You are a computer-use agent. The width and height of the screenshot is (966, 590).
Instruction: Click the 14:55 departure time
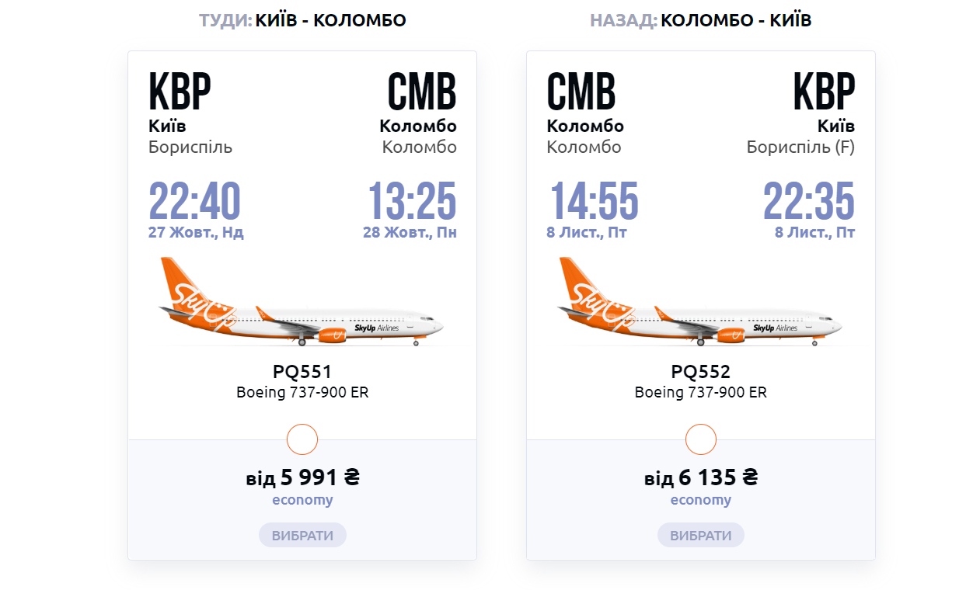click(x=595, y=201)
